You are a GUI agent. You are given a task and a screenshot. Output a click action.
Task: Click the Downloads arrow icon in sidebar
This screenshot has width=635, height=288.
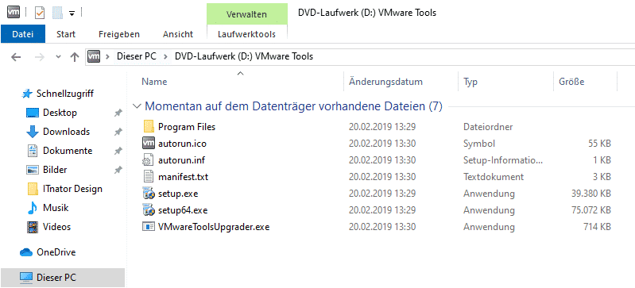pos(32,132)
